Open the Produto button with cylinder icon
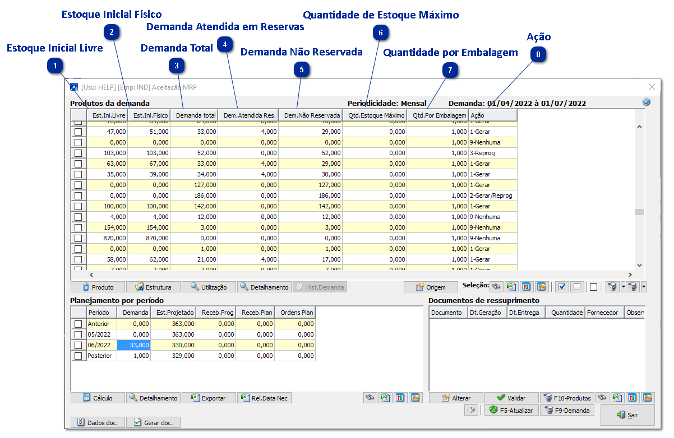The height and width of the screenshot is (438, 674). pyautogui.click(x=97, y=287)
